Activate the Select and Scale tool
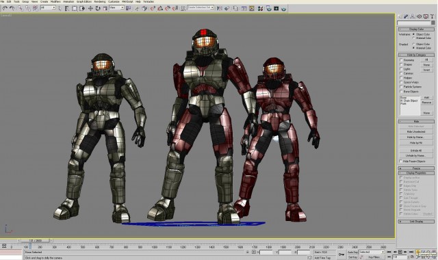438x260 pixels. (x=105, y=8)
